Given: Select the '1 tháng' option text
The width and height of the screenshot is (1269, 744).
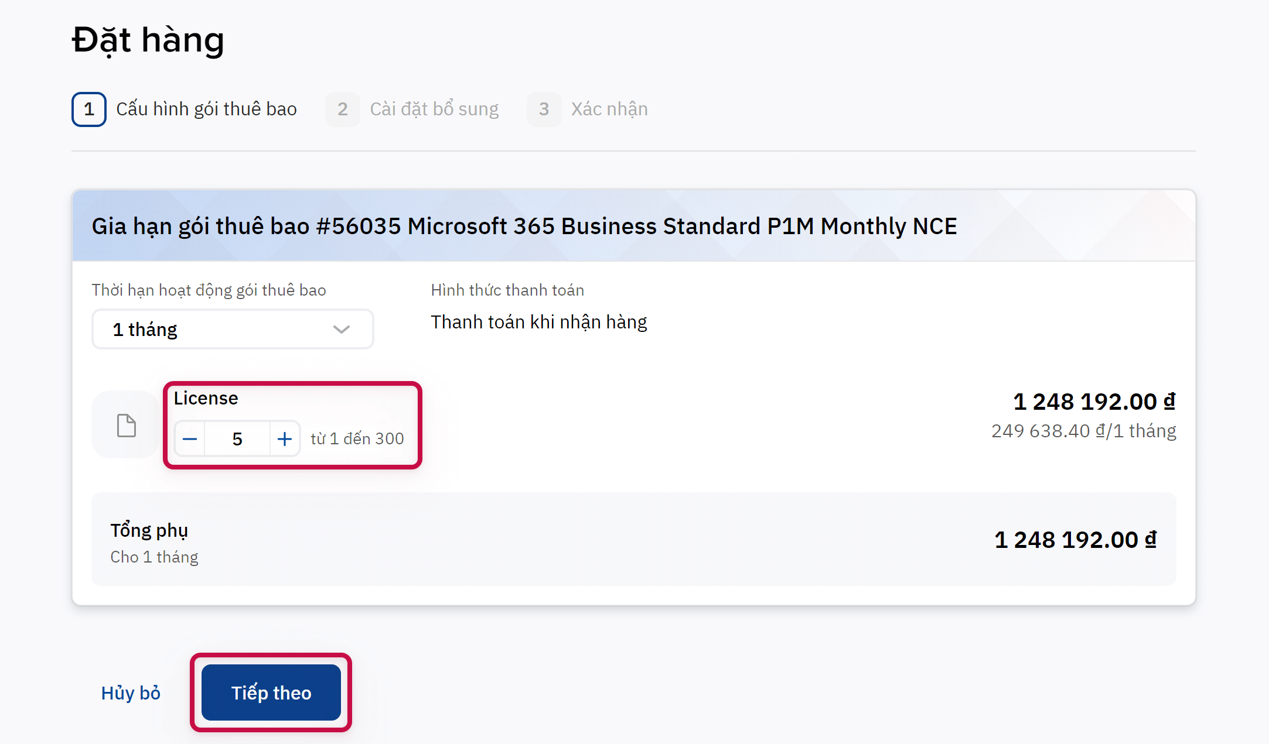Looking at the screenshot, I should (145, 330).
